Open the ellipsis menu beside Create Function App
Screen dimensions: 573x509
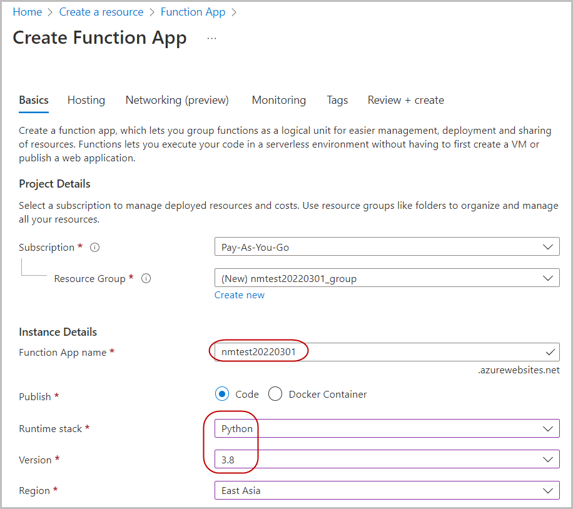(x=211, y=38)
